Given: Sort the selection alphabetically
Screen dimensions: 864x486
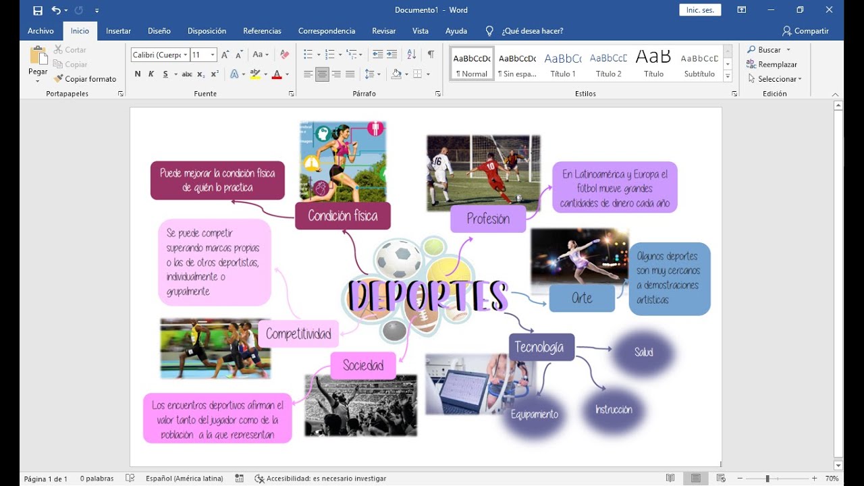Looking at the screenshot, I should pos(412,55).
